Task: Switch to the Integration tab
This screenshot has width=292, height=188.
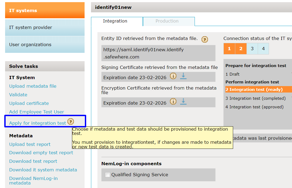Action: pos(117,21)
